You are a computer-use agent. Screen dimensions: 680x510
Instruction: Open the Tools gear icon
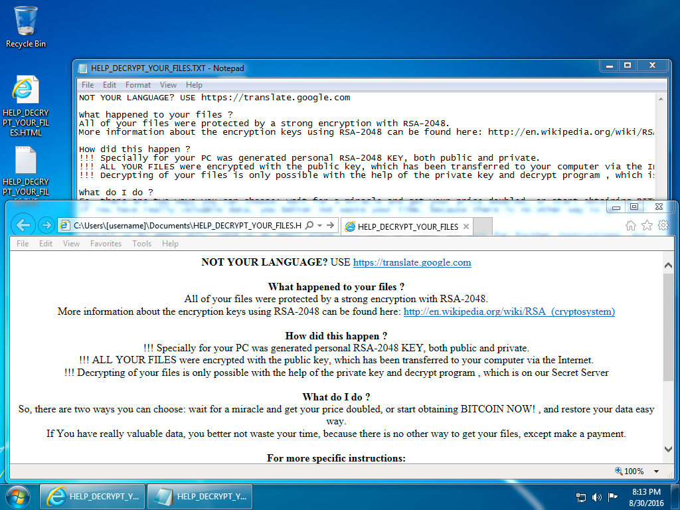pyautogui.click(x=663, y=226)
